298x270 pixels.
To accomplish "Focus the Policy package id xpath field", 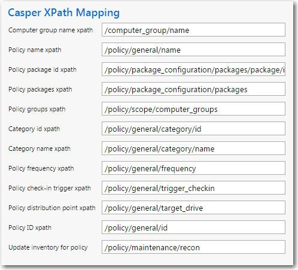I will [193, 69].
